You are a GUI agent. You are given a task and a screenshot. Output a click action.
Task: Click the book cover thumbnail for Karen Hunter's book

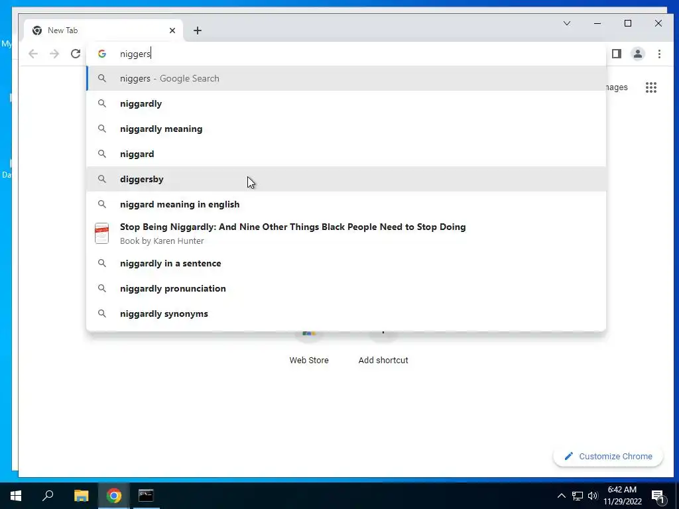[x=101, y=233]
